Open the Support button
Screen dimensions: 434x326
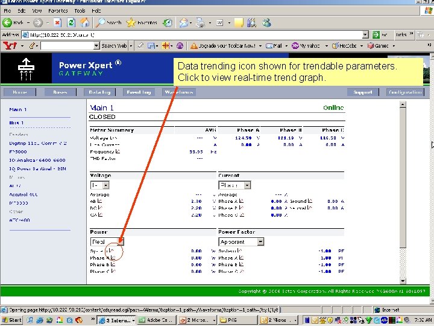click(363, 92)
